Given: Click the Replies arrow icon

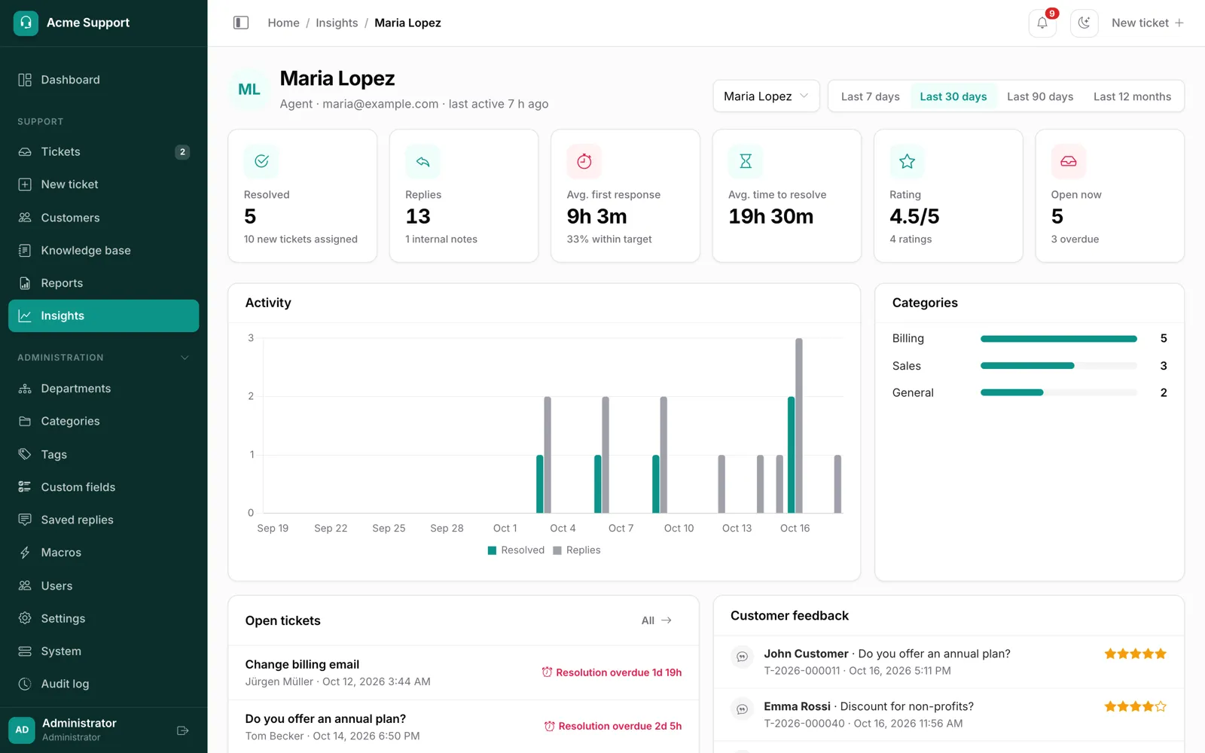Looking at the screenshot, I should [423, 161].
